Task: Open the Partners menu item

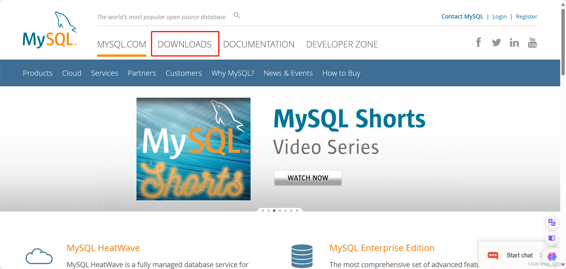Action: coord(142,73)
